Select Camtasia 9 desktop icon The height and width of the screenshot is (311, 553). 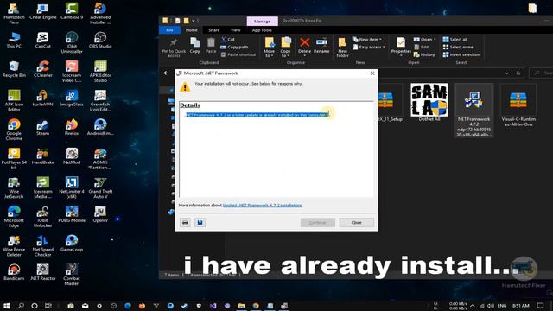(72, 11)
